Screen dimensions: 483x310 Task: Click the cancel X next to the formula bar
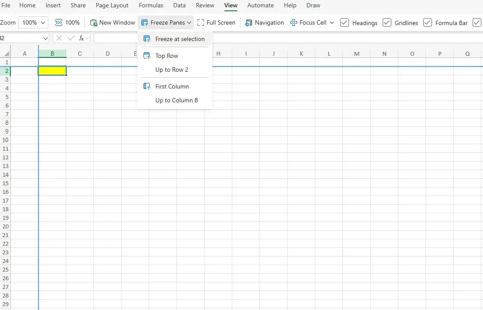59,38
